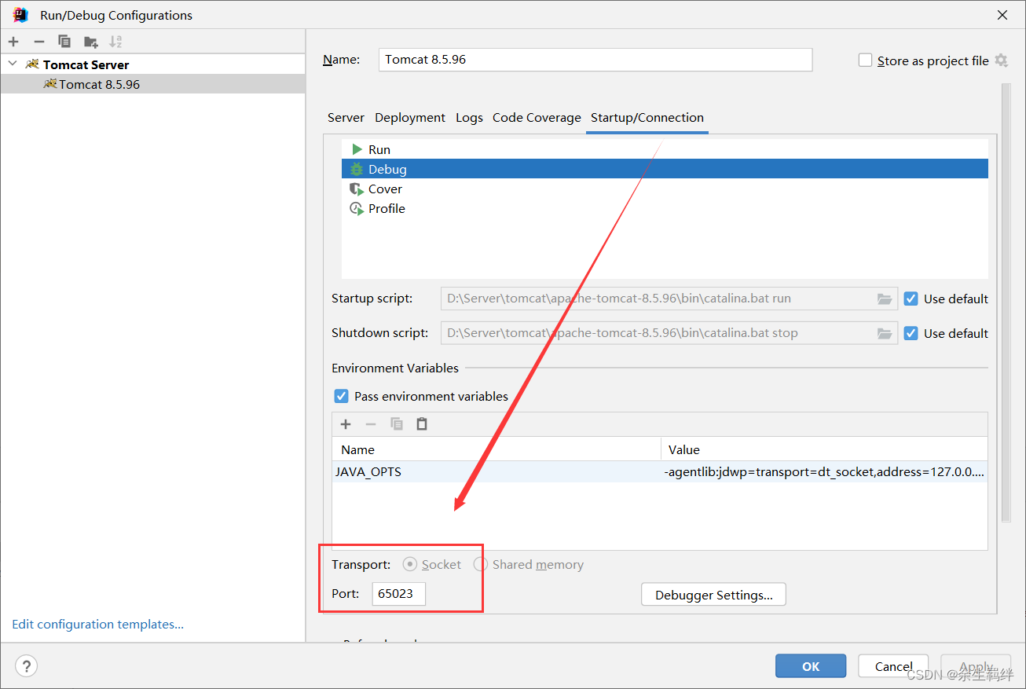Switch to the Deployment tab

(409, 117)
